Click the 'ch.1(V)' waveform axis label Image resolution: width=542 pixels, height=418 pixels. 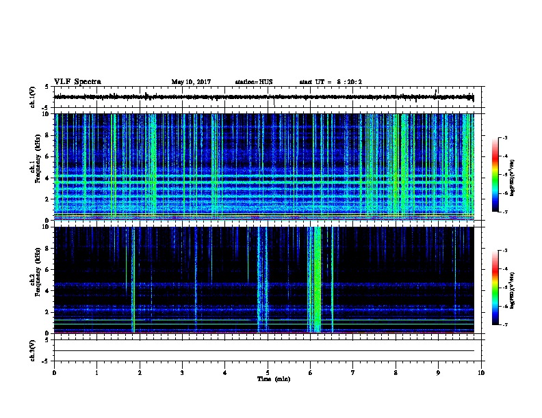click(x=33, y=97)
